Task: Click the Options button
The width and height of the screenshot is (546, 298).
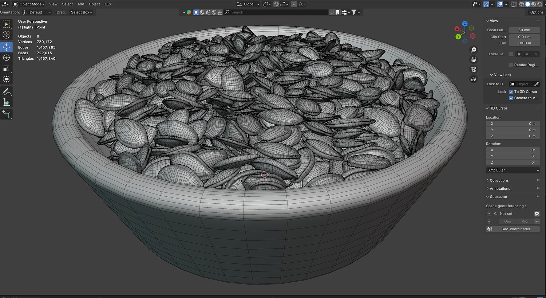Action: [537, 12]
